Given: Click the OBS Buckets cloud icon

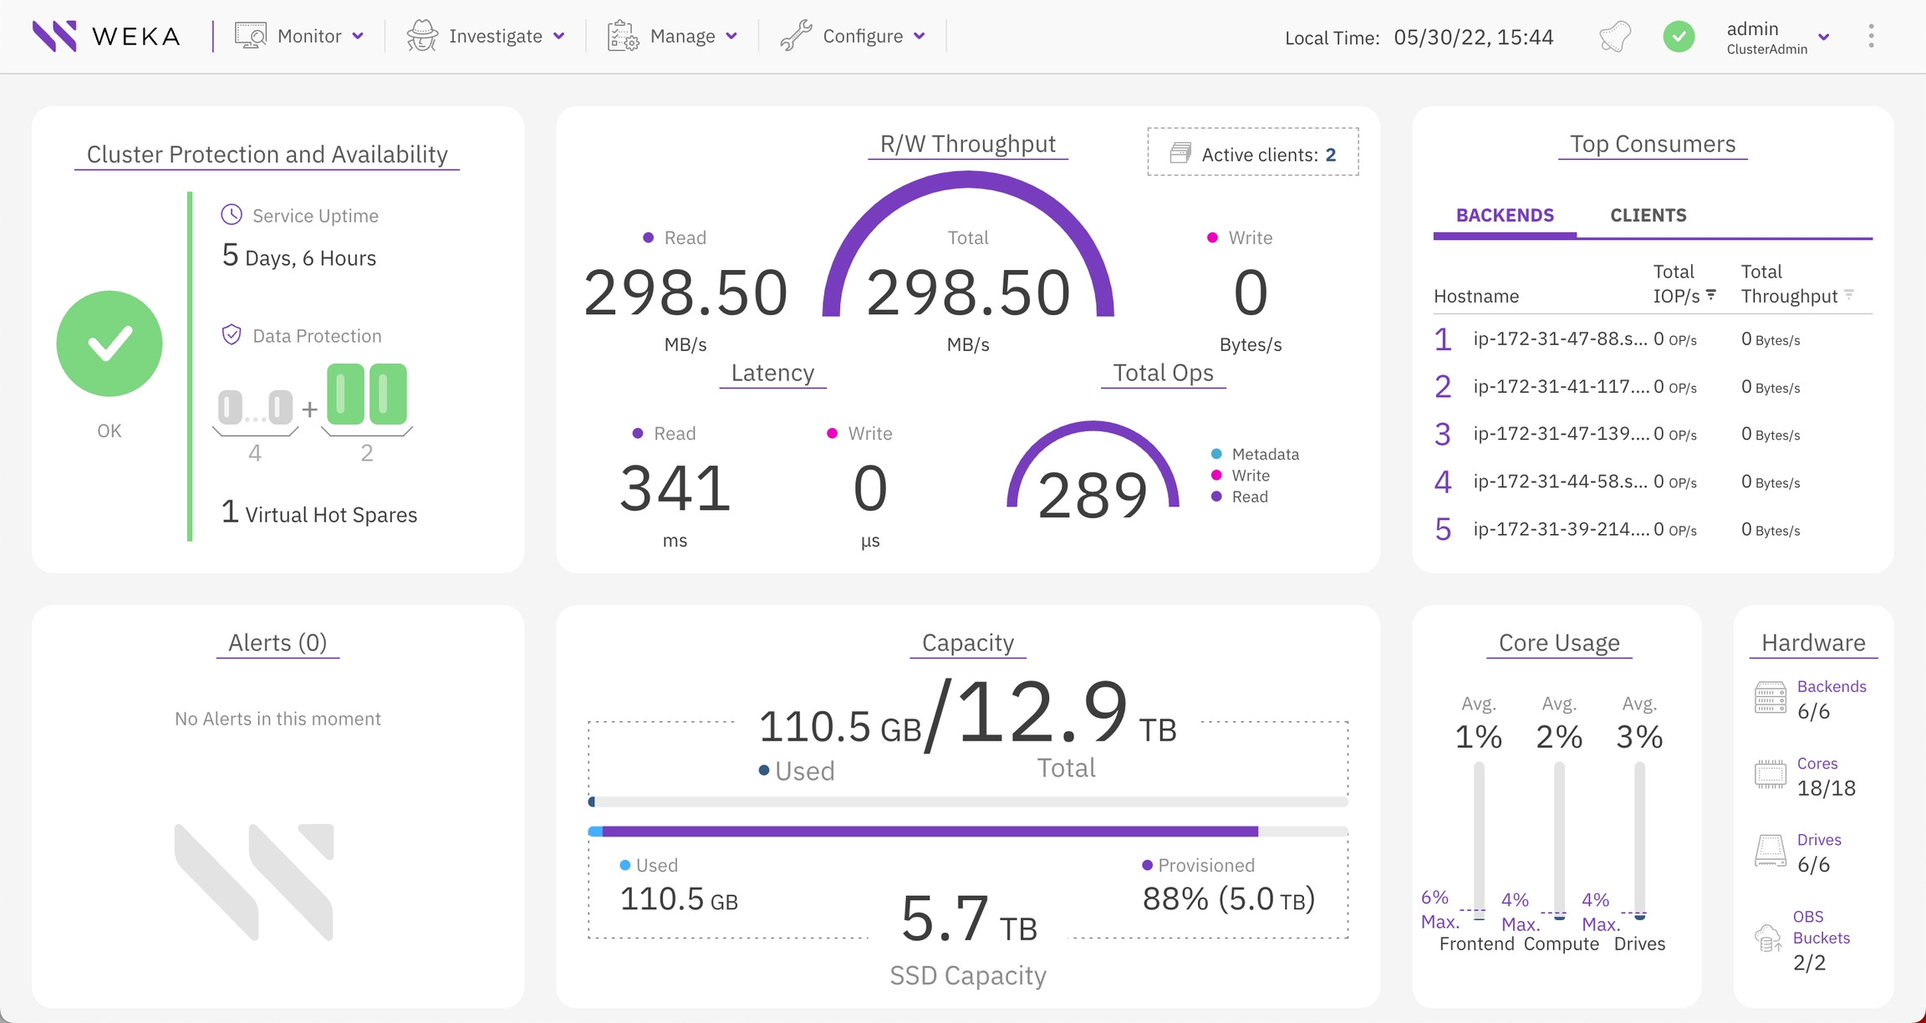Looking at the screenshot, I should 1767,939.
